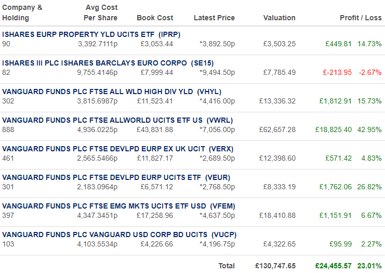Image resolution: width=385 pixels, height=273 pixels.
Task: Sort by the Profit / Loss column header
Action: pyautogui.click(x=361, y=18)
